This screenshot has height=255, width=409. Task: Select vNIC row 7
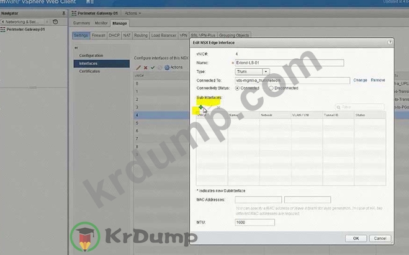click(162, 139)
